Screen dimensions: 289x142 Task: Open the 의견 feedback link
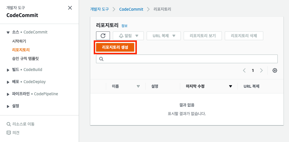click(13, 132)
